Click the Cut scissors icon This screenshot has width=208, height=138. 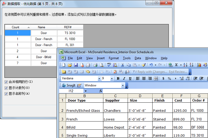pyautogui.click(x=122, y=65)
